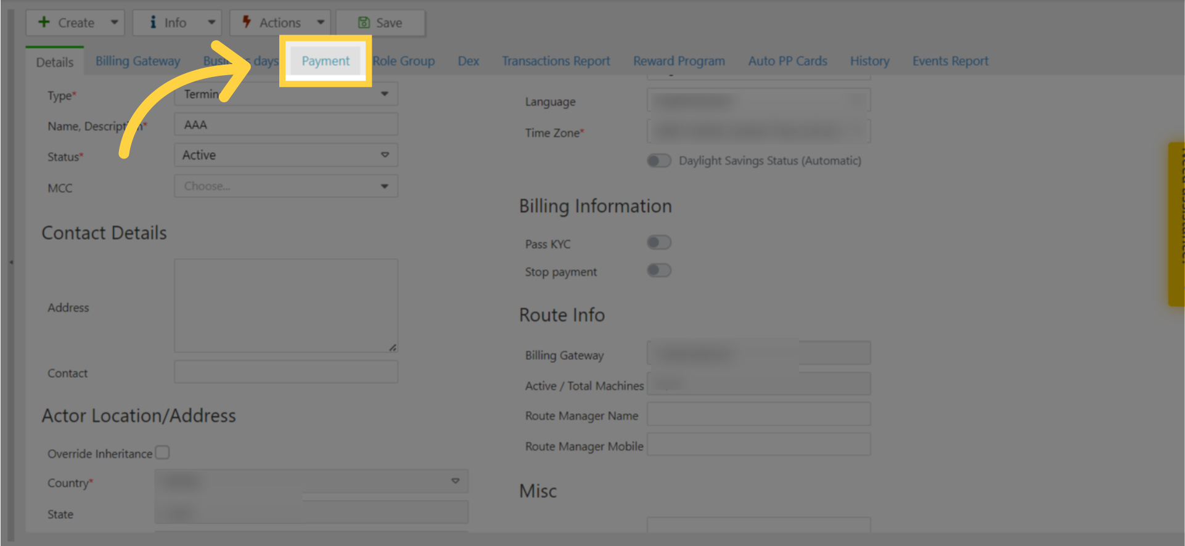Open the Time Zone dropdown

click(759, 131)
